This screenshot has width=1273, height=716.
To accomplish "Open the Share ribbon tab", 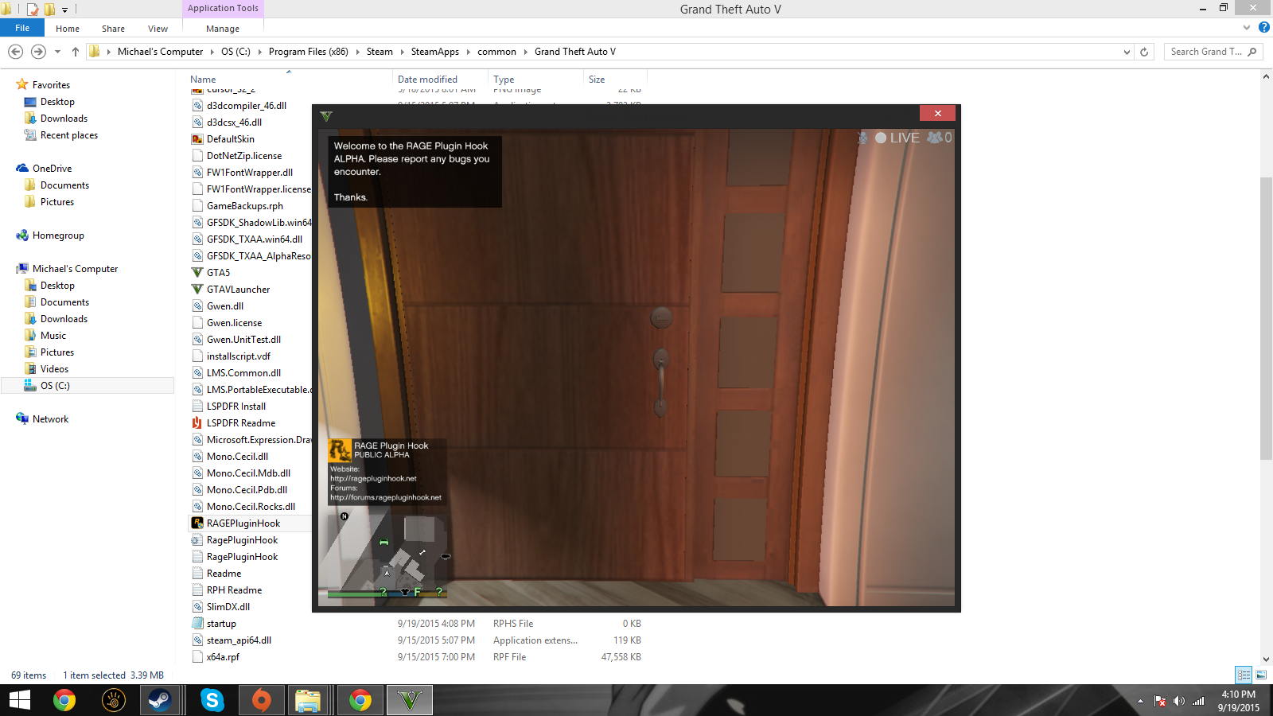I will 113,29.
